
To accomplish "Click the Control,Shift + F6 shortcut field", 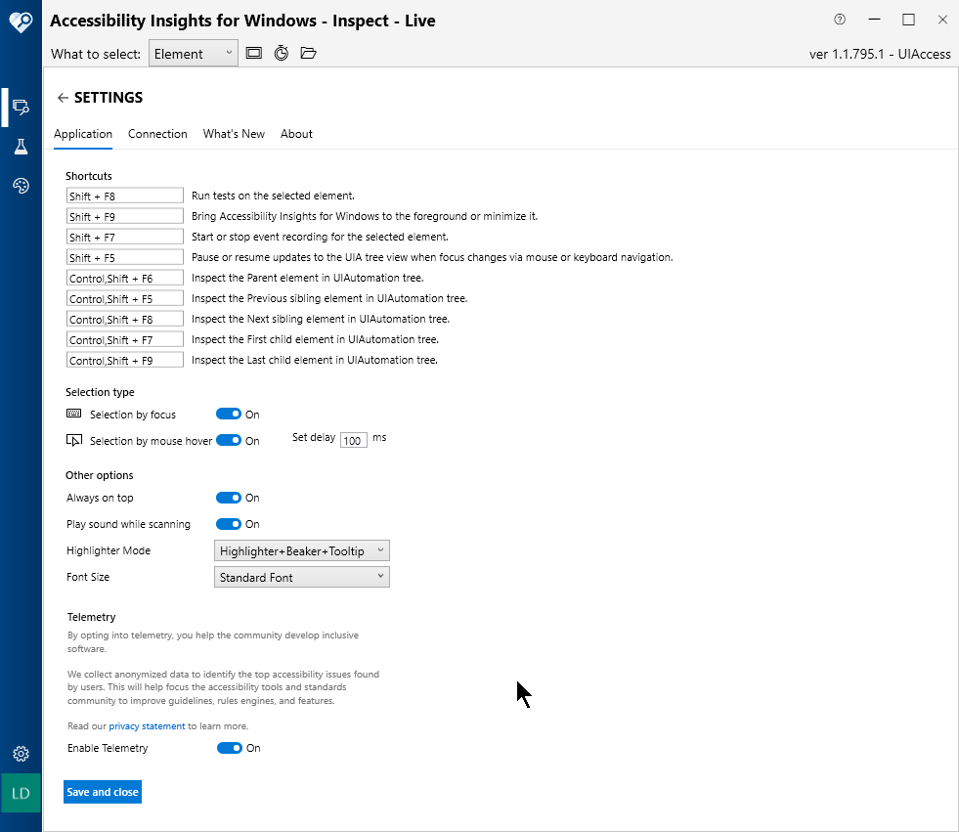I will pos(125,279).
